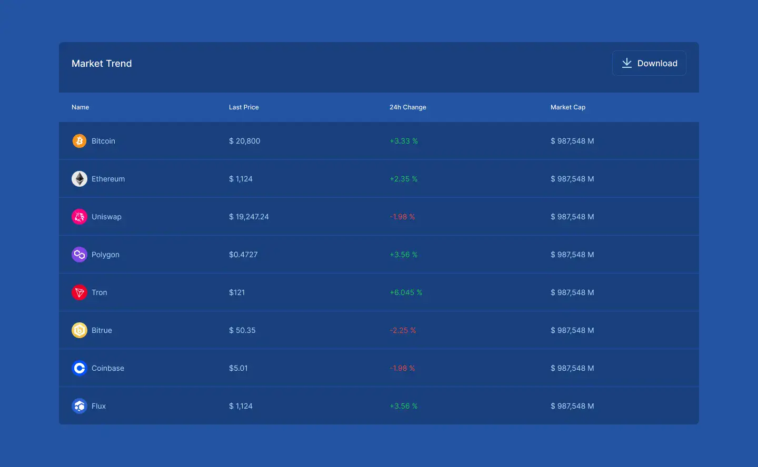Click Bitcoin's price $ 20,800
758x467 pixels.
245,141
